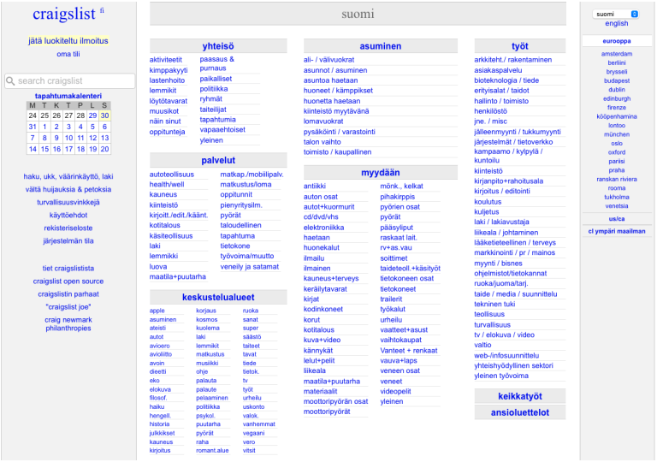Open craigslist open source link
Image resolution: width=657 pixels, height=462 pixels.
[x=68, y=281]
